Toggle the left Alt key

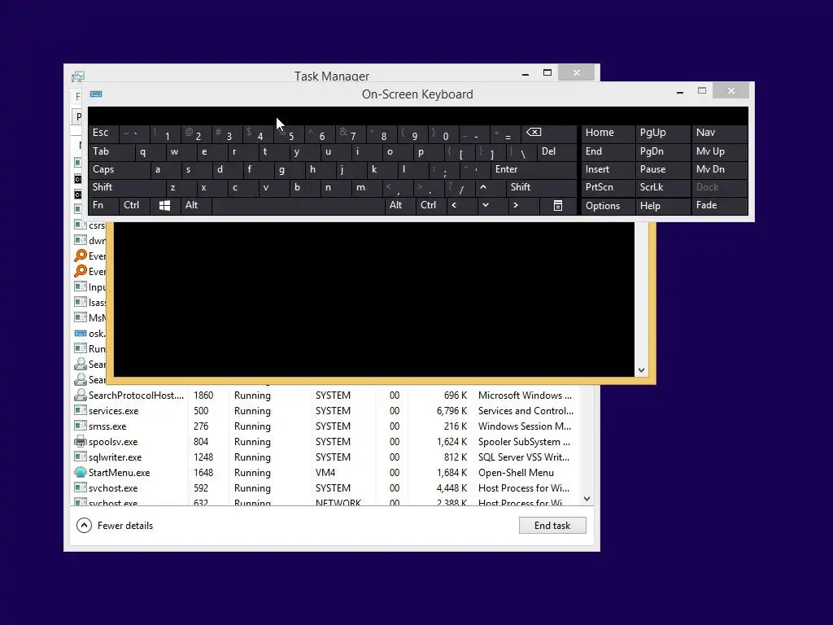(x=196, y=205)
